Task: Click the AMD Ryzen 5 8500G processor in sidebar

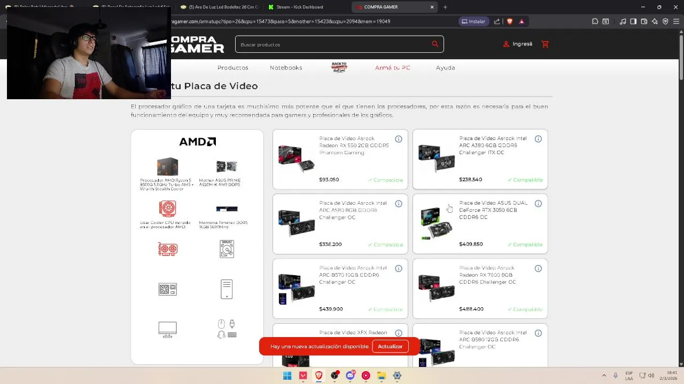Action: 167,174
